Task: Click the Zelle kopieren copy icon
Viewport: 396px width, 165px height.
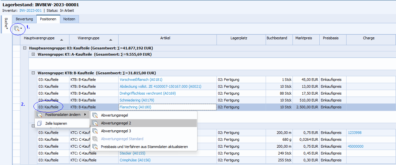Action: (x=39, y=123)
